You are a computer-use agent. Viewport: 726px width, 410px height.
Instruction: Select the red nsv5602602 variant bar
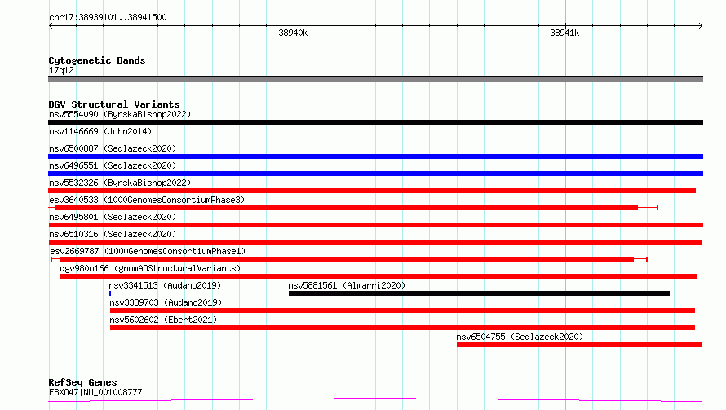[402, 328]
